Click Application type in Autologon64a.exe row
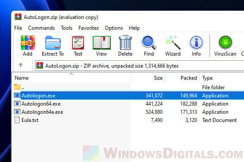This screenshot has height=162, width=244. [215, 112]
